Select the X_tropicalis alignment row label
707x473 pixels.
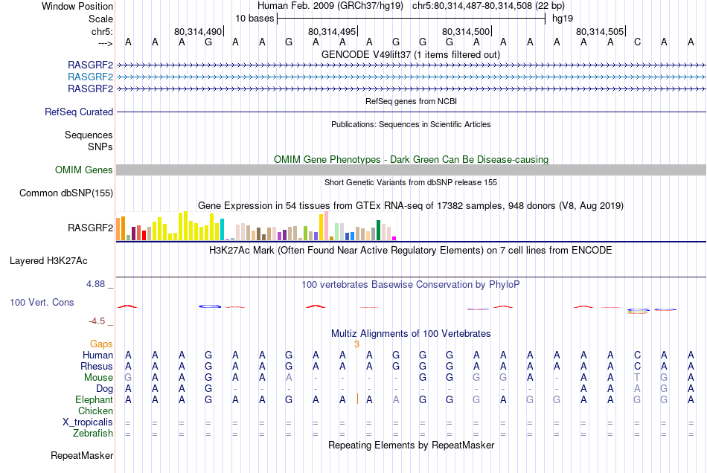tap(88, 422)
